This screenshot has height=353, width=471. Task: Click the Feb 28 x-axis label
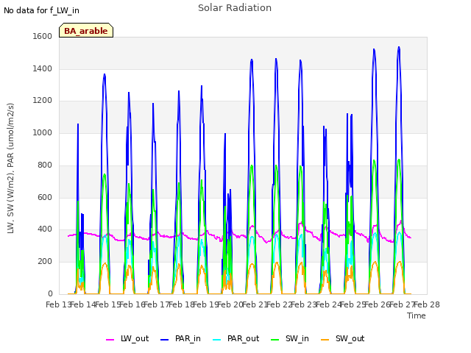coord(427,304)
